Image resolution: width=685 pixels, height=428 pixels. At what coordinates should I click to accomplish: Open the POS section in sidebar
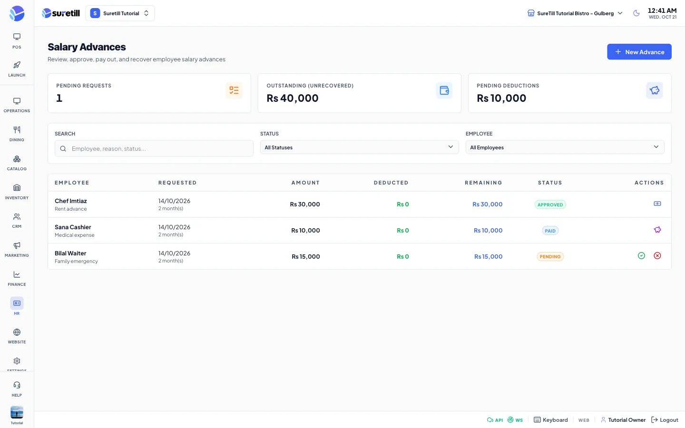pyautogui.click(x=17, y=41)
